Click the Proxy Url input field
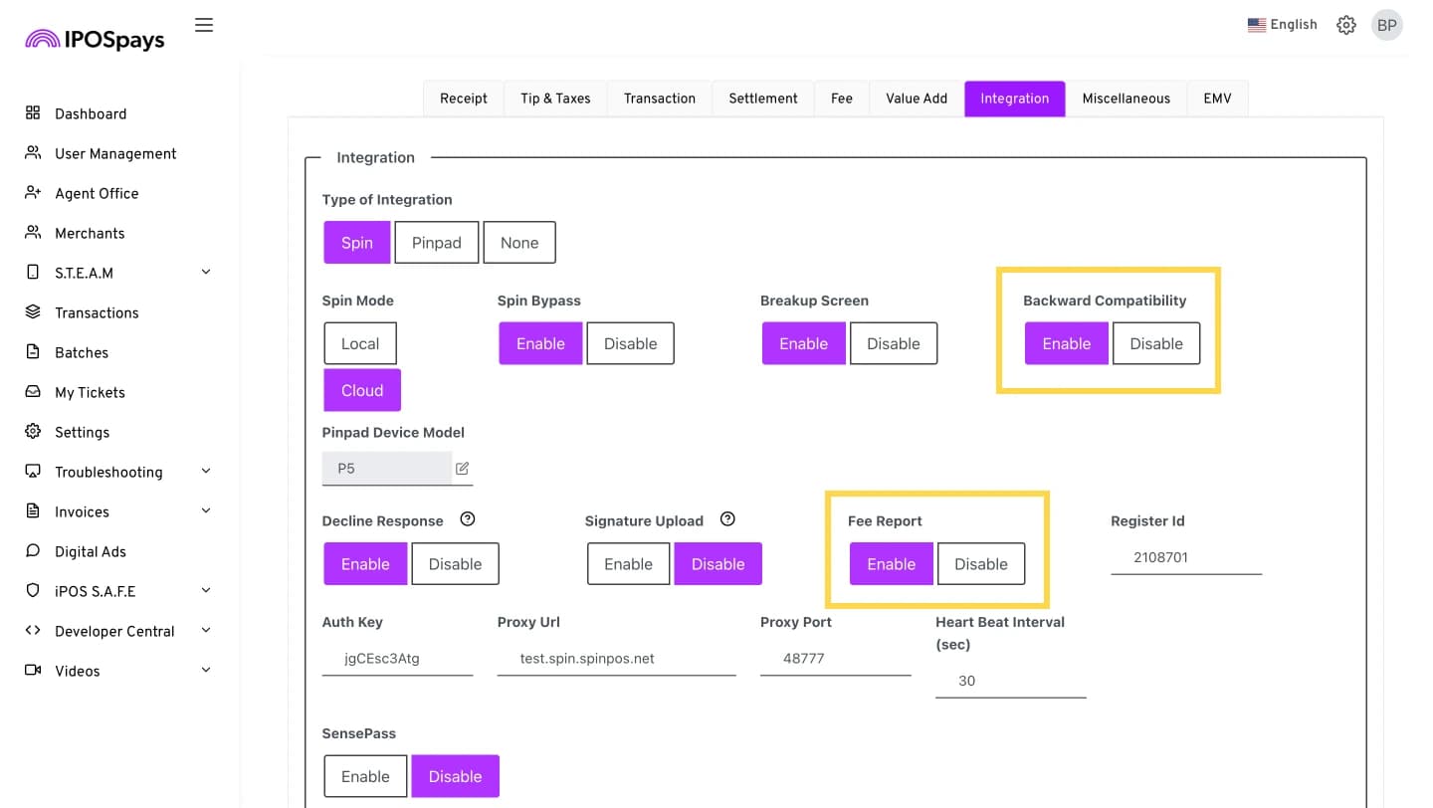 pyautogui.click(x=617, y=659)
